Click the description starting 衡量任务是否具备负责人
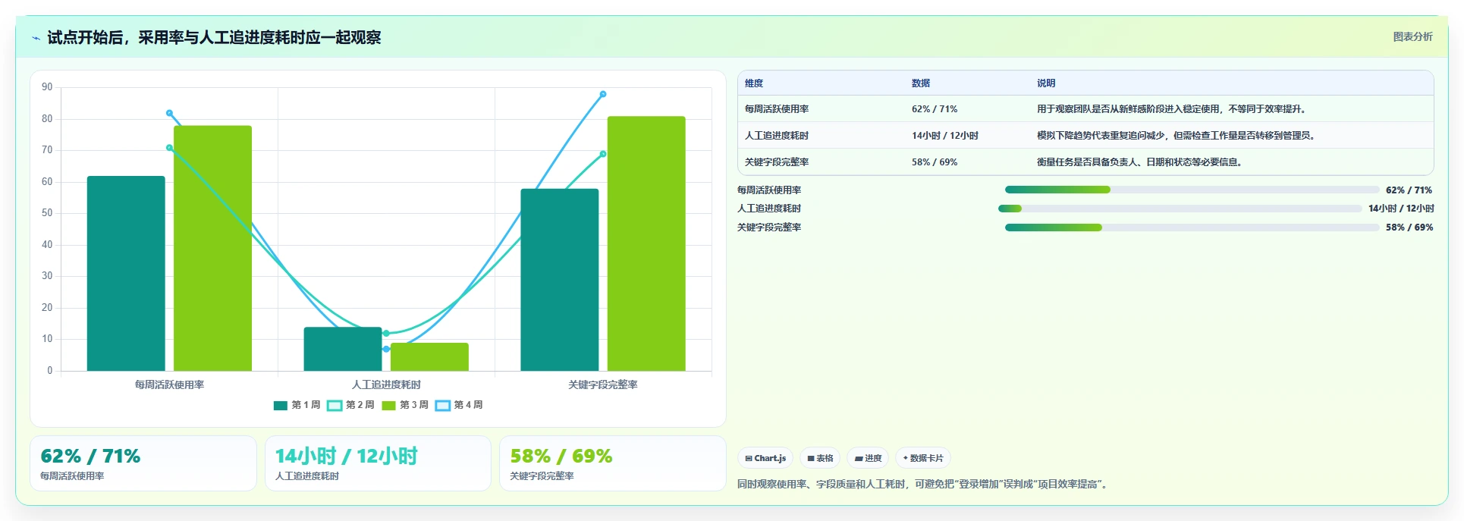1464x521 pixels. 1140,162
